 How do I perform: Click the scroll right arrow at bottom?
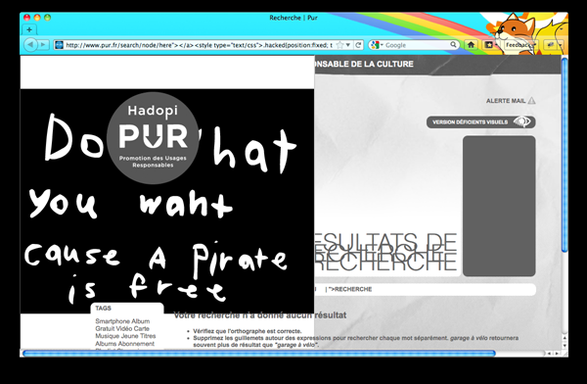pyautogui.click(x=557, y=354)
